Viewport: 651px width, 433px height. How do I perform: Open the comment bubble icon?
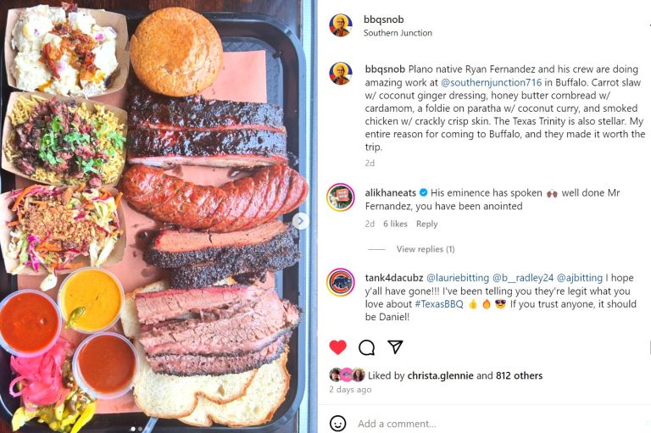click(x=366, y=347)
